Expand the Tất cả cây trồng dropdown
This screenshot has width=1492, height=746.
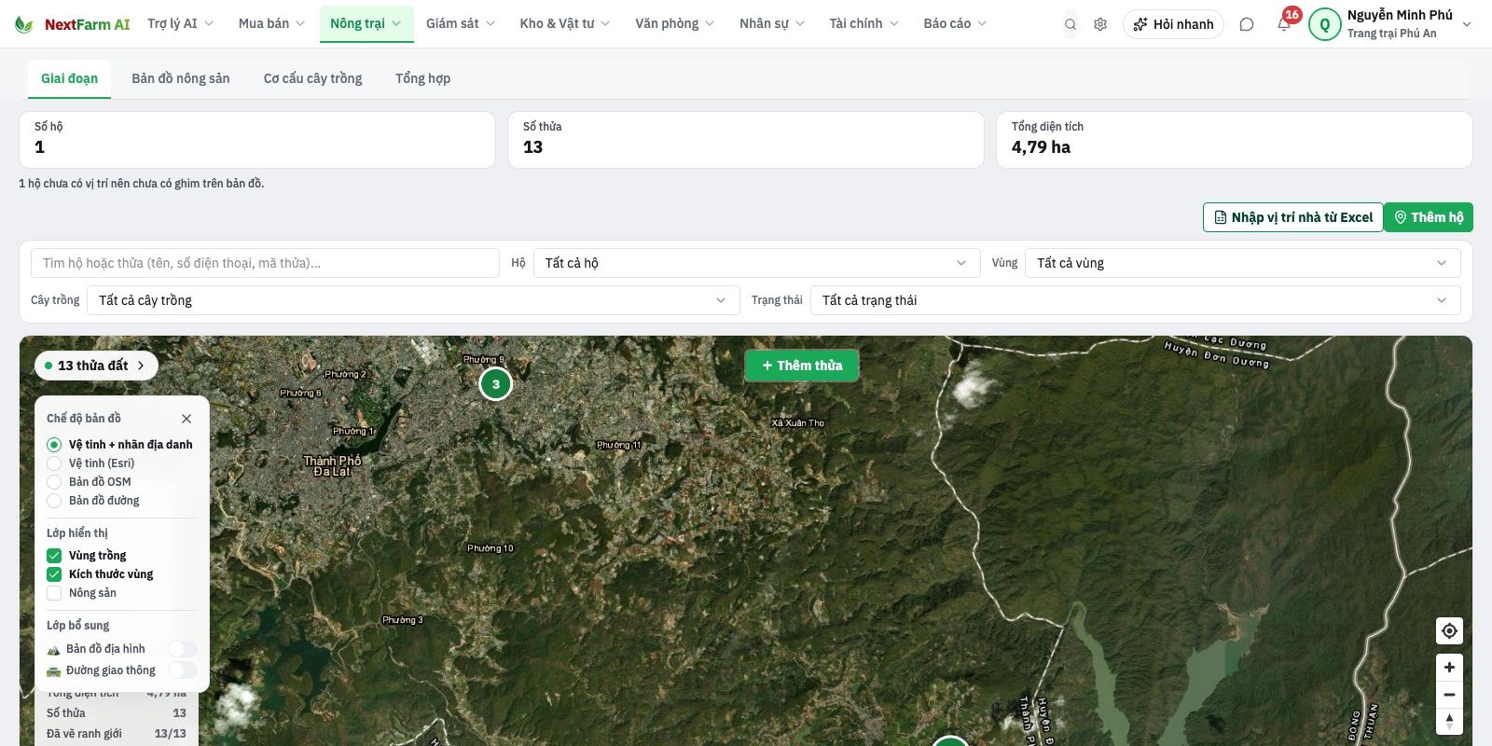413,300
